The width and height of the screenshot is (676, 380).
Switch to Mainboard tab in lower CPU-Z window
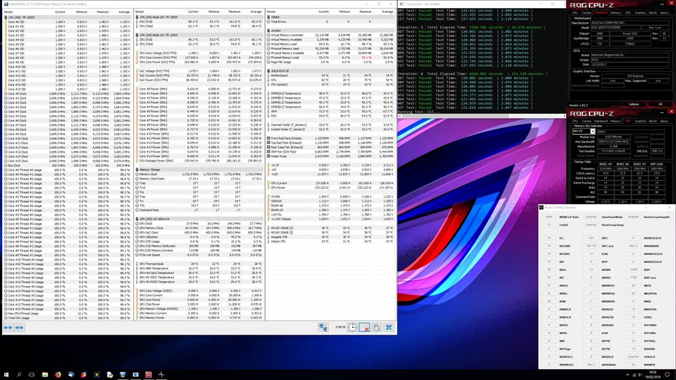[x=601, y=121]
